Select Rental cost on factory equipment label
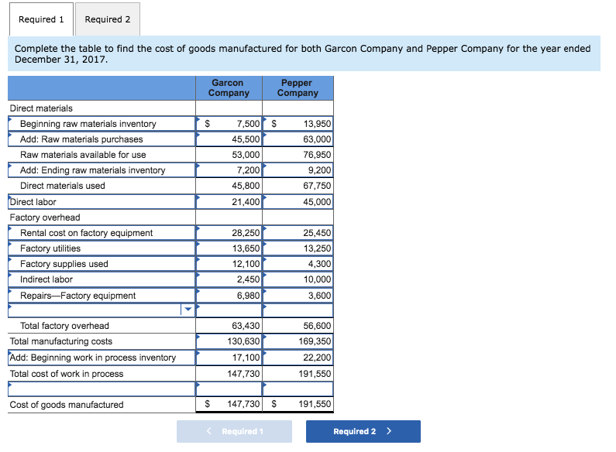616x452 pixels. pyautogui.click(x=102, y=233)
